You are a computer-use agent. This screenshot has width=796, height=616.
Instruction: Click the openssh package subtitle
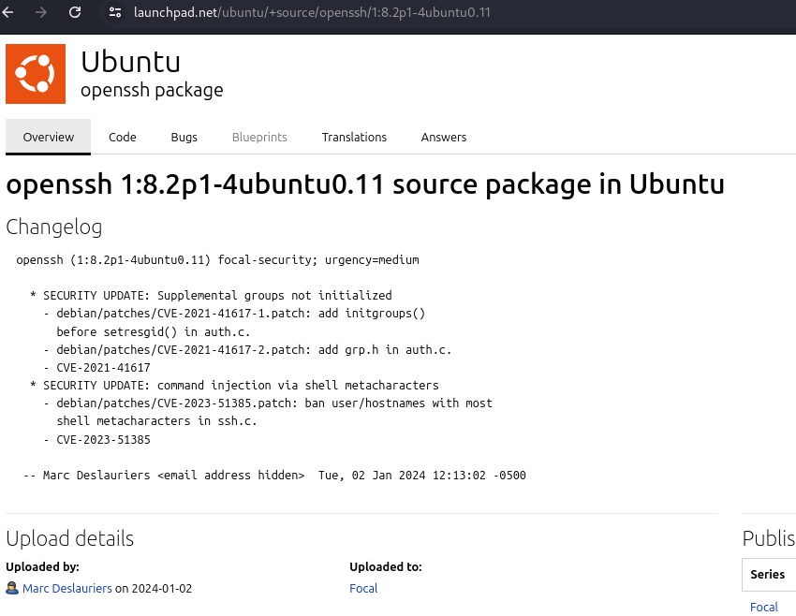(x=152, y=91)
